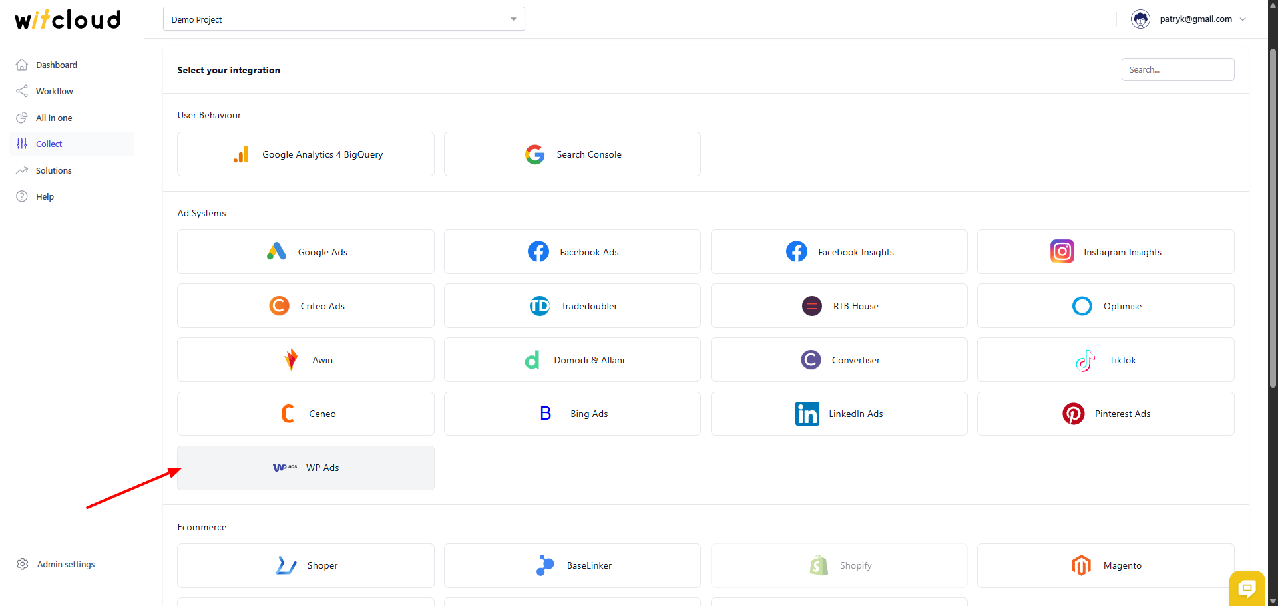This screenshot has height=606, width=1278.
Task: Click the BaseLinker logo icon
Action: pos(545,565)
